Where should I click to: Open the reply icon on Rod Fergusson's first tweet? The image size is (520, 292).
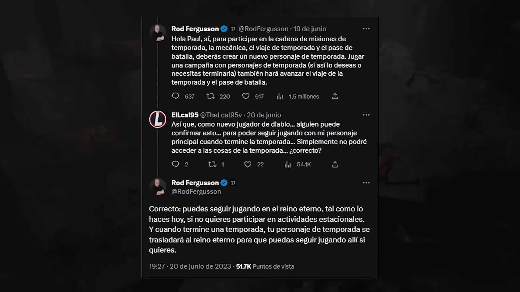pos(176,96)
